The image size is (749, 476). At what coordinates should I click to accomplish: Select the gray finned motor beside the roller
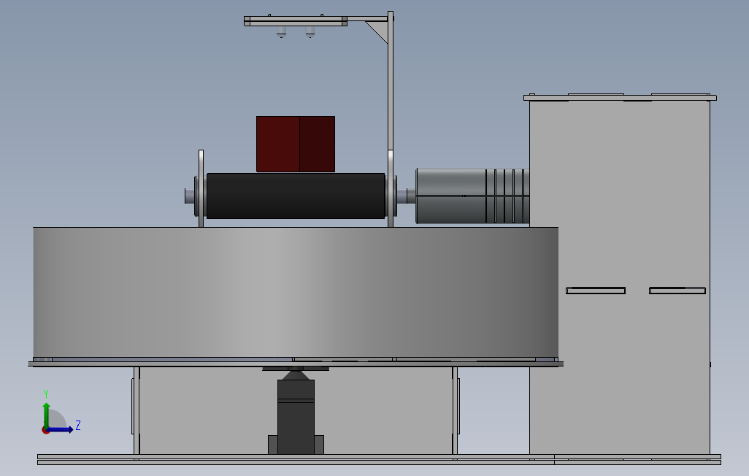472,196
